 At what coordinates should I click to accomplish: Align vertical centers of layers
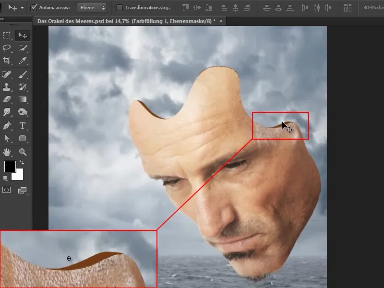(x=197, y=8)
